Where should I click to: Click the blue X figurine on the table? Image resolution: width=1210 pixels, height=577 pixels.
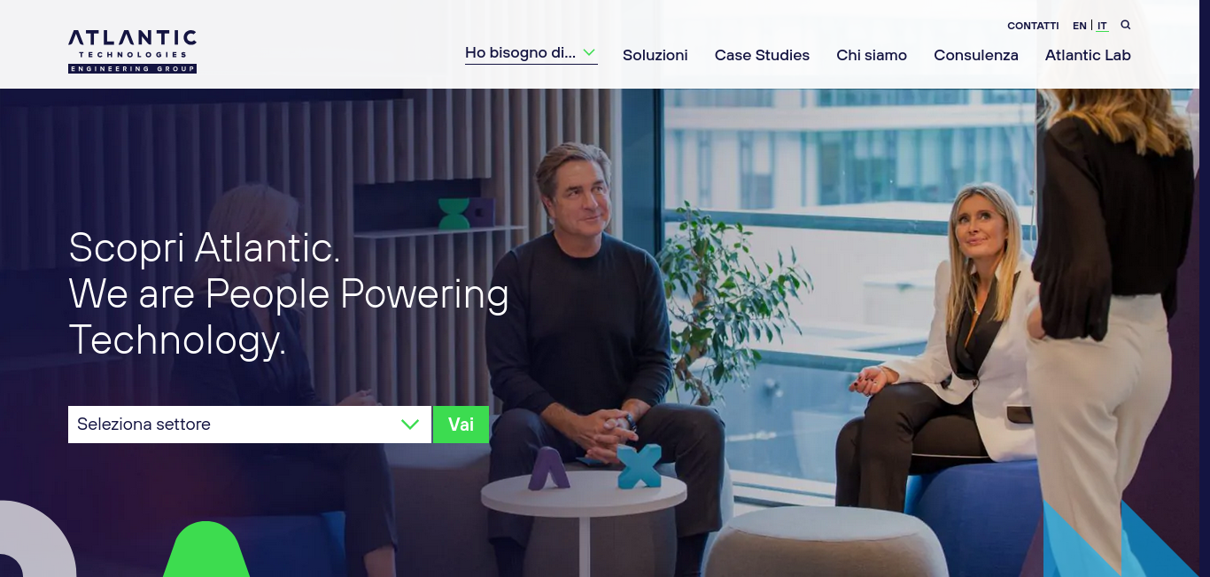coord(640,466)
